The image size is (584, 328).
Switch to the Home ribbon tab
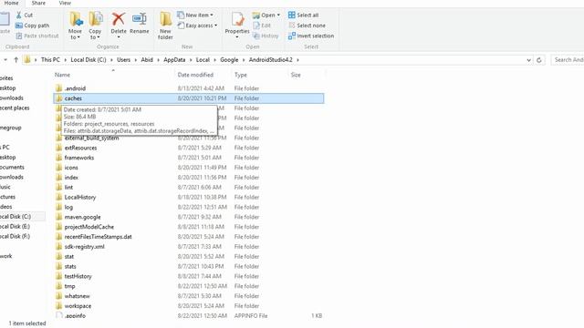point(11,3)
